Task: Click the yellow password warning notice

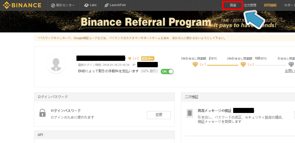Action: coord(164,38)
